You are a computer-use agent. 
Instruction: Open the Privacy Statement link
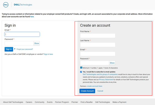[x=106, y=80]
